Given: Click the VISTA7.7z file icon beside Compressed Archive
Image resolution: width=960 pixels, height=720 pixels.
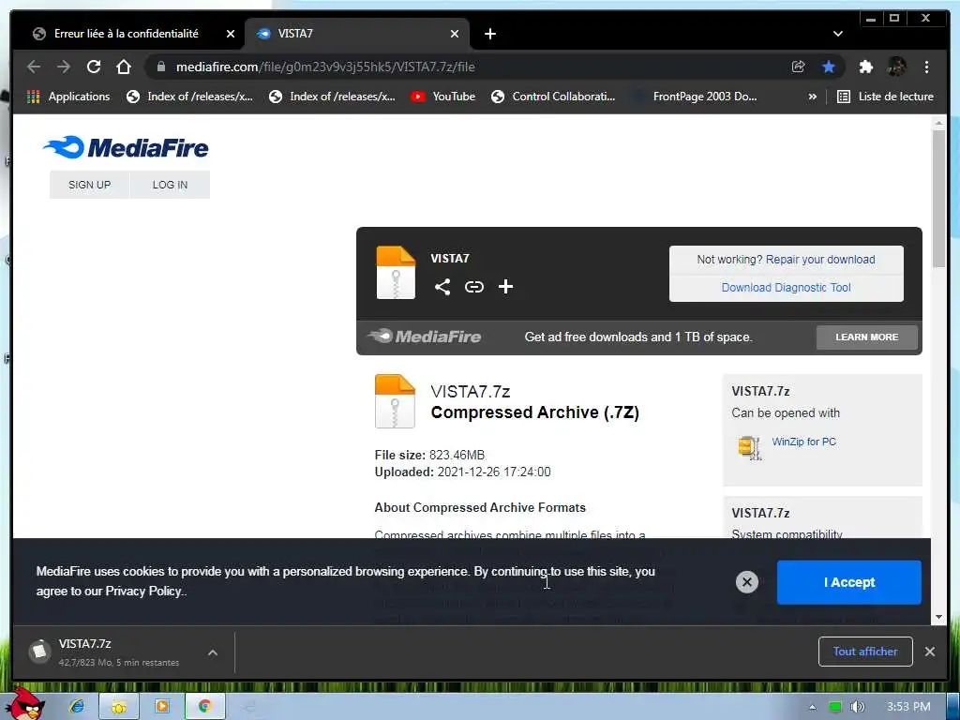Looking at the screenshot, I should (395, 401).
